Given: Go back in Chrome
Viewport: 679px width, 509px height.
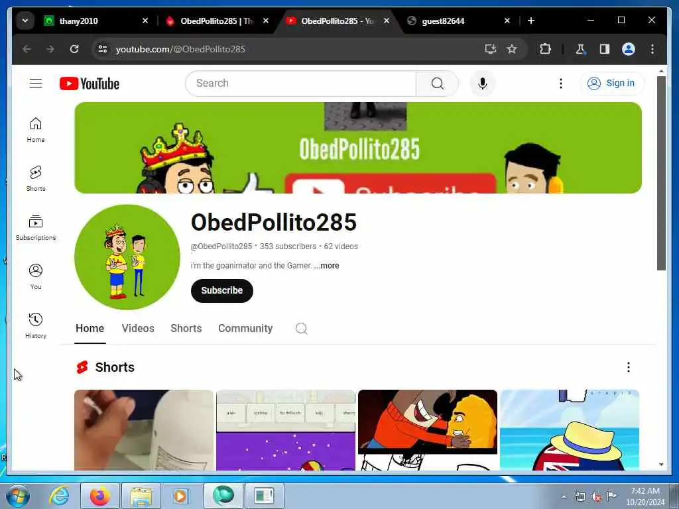Looking at the screenshot, I should click(x=27, y=49).
